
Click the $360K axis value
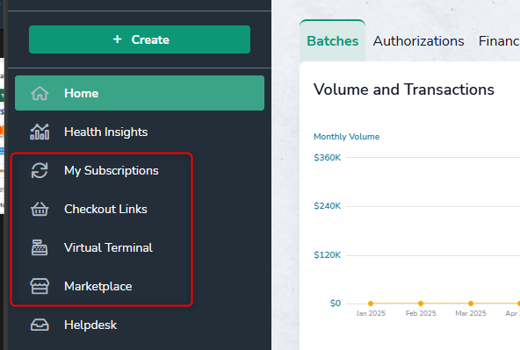click(x=328, y=158)
